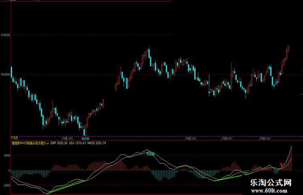Click the cyan top-divergence signal marker
Screen dimensions: 303x195
coord(150,154)
